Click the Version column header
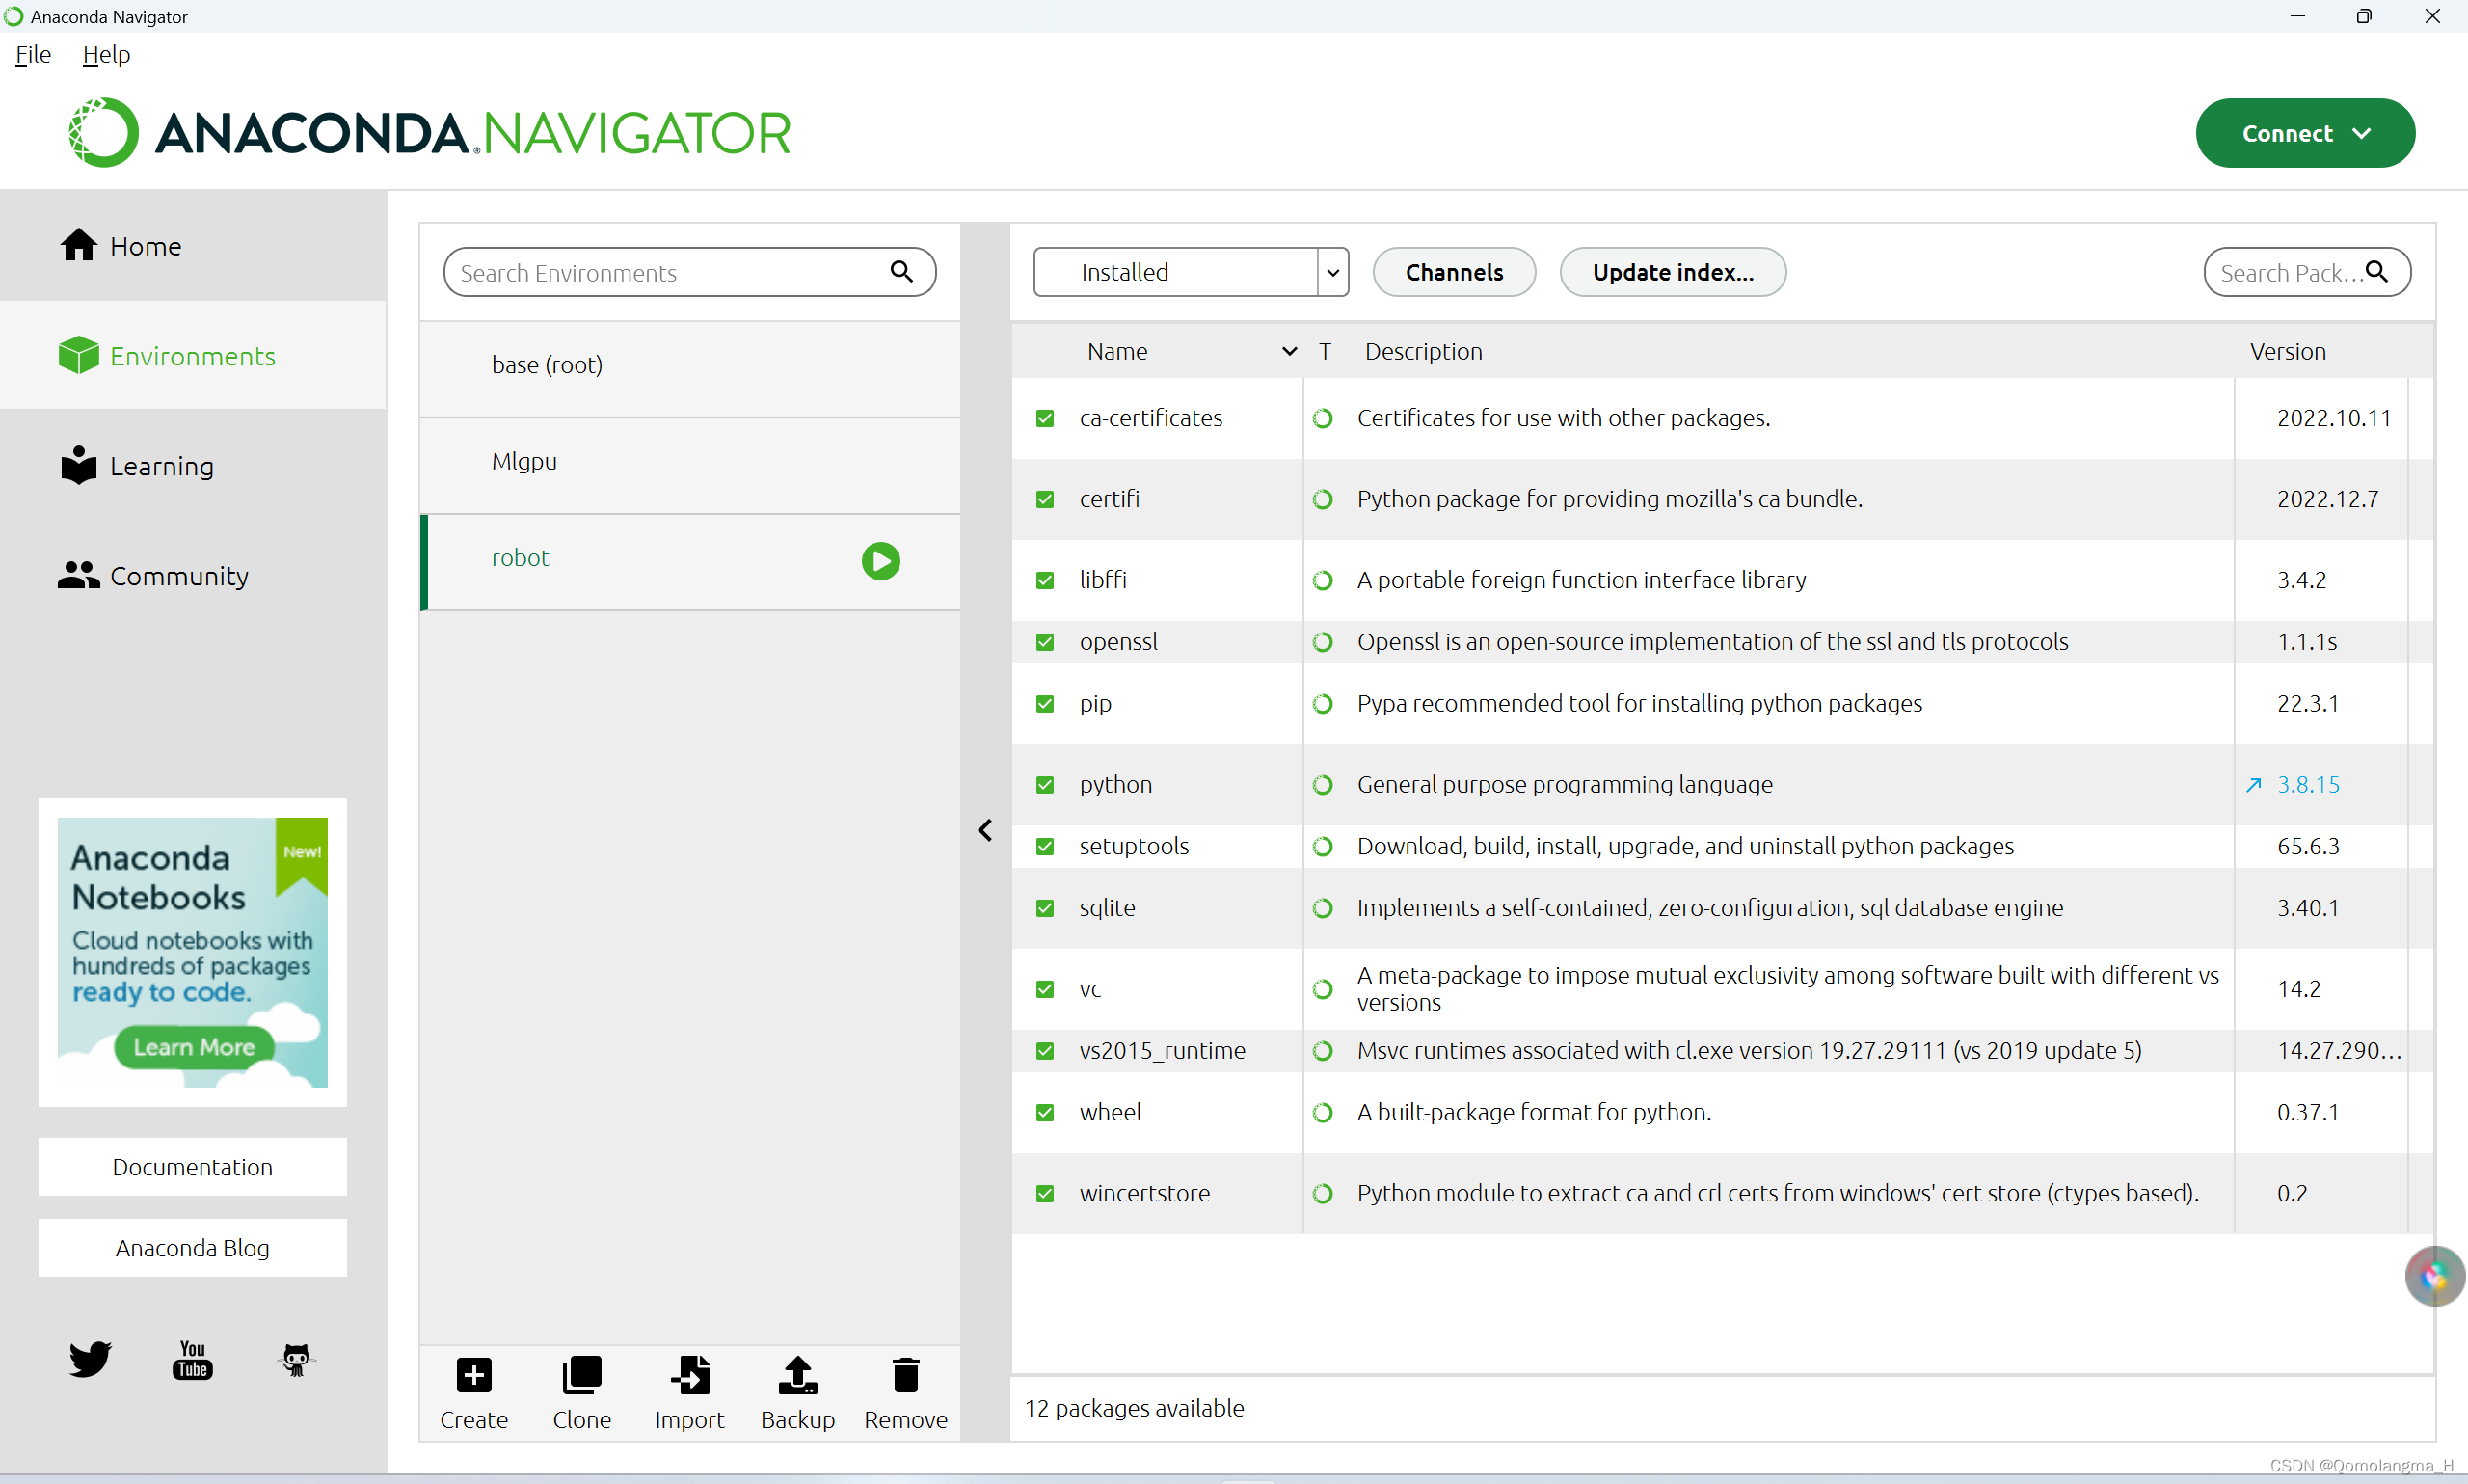 click(x=2288, y=352)
